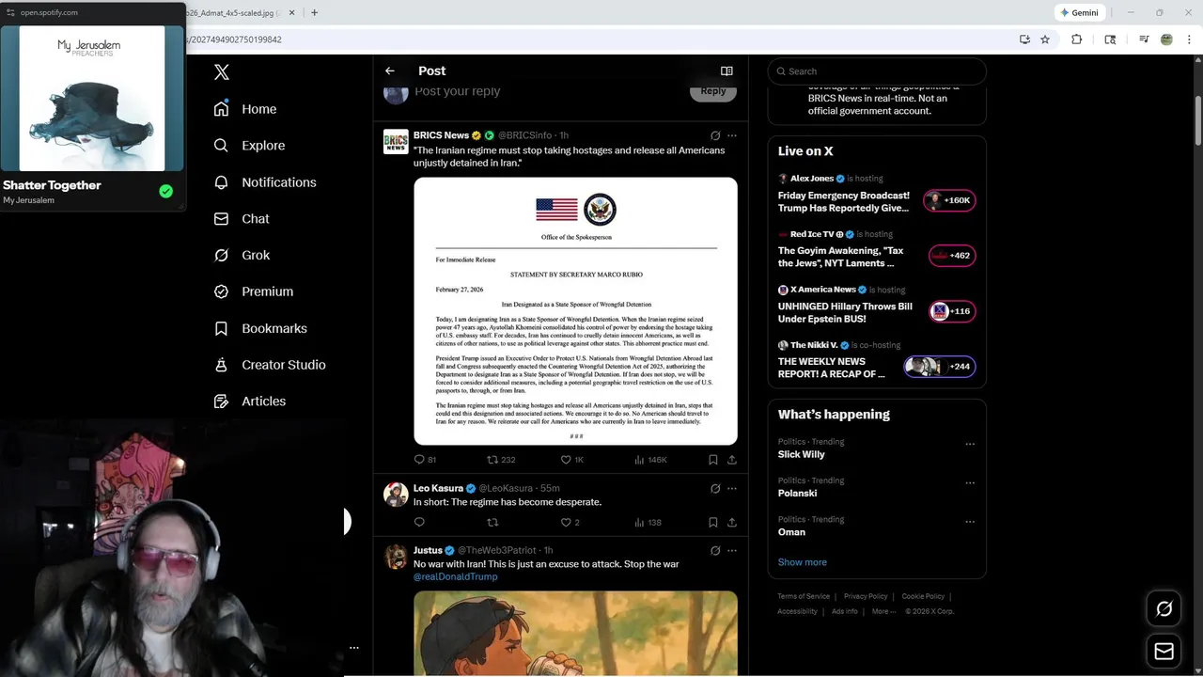The image size is (1203, 677).
Task: Open Justus profile name
Action: [x=428, y=550]
